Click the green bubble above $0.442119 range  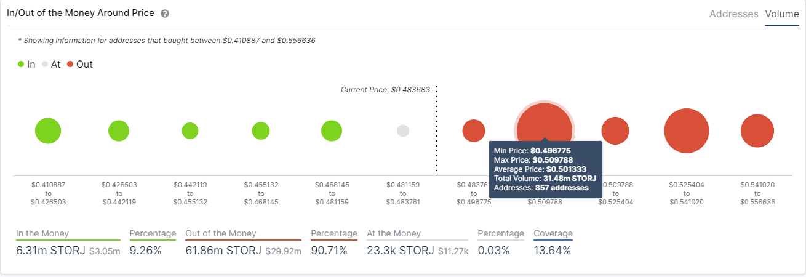[x=190, y=130]
